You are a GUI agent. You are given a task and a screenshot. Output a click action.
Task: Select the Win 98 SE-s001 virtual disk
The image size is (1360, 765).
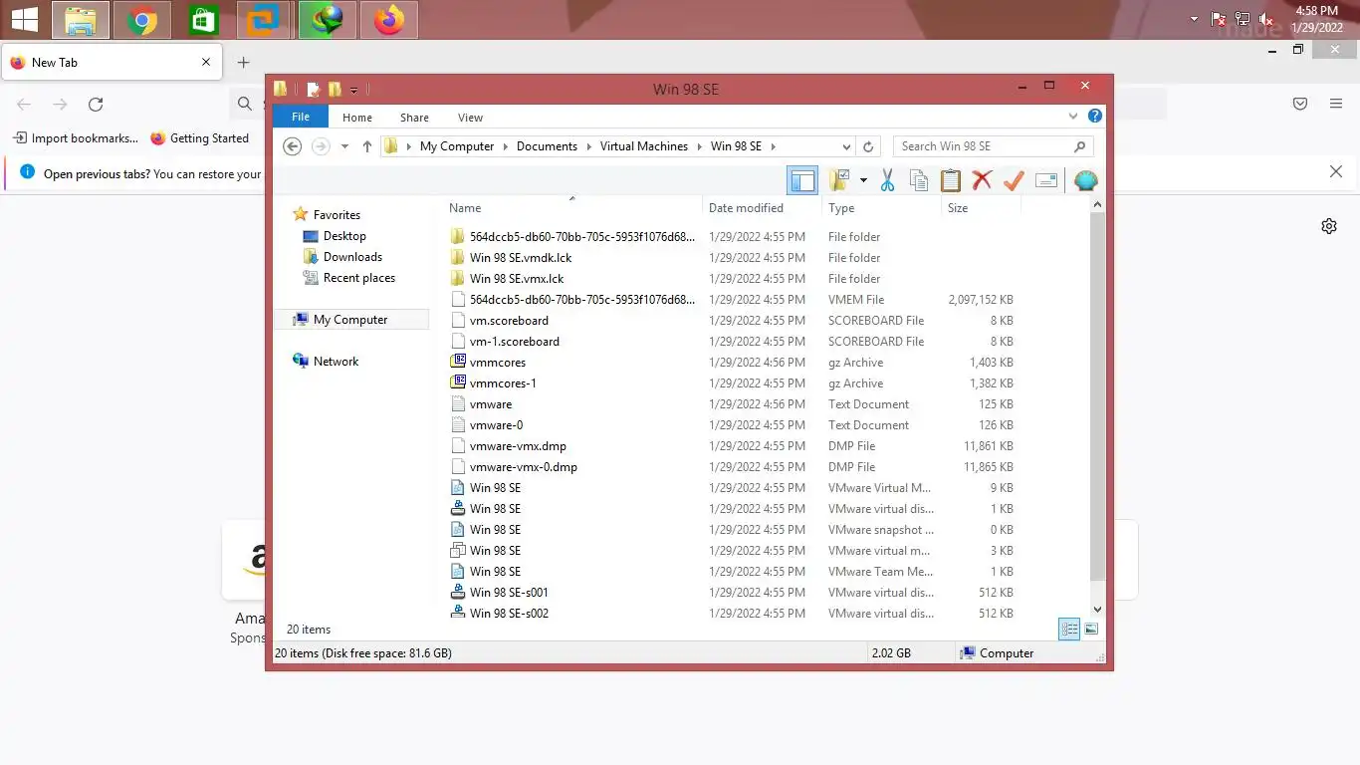point(509,593)
